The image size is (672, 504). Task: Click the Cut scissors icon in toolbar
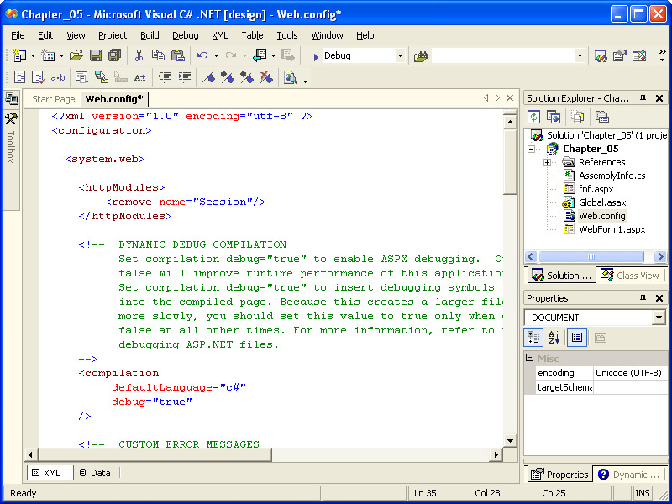(139, 55)
